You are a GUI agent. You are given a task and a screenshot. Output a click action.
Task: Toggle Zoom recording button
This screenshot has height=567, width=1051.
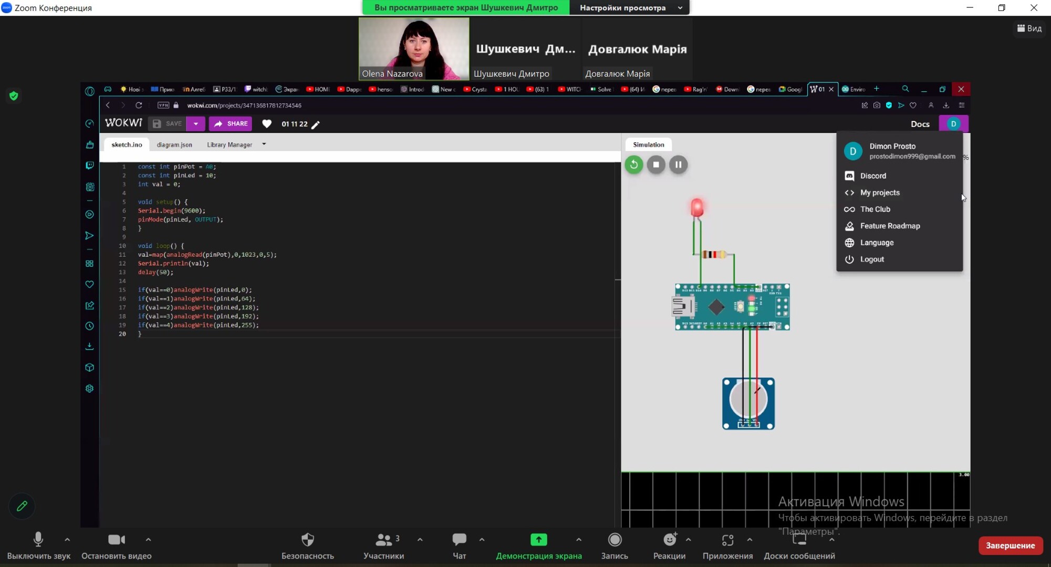click(614, 540)
